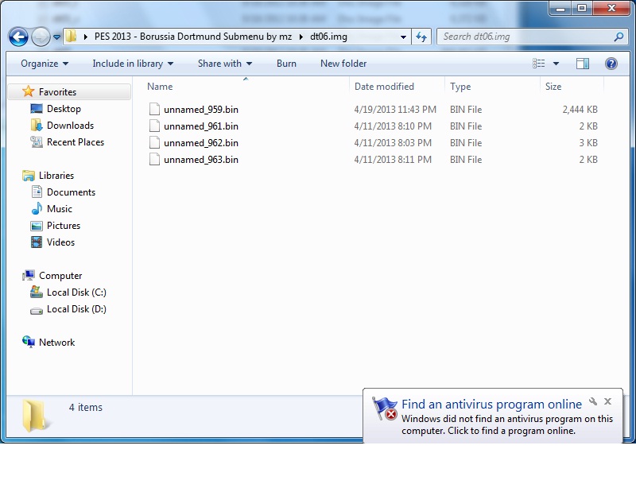Open recent pages dropdown beside Forward arrow
Screen dimensions: 636x488
point(56,37)
